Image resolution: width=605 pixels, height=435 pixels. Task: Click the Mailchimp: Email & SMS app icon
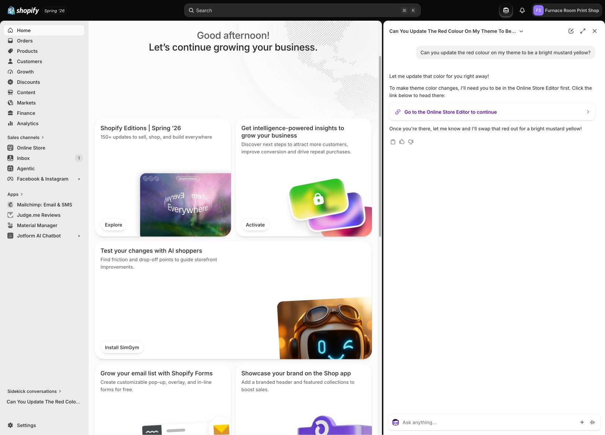point(10,205)
